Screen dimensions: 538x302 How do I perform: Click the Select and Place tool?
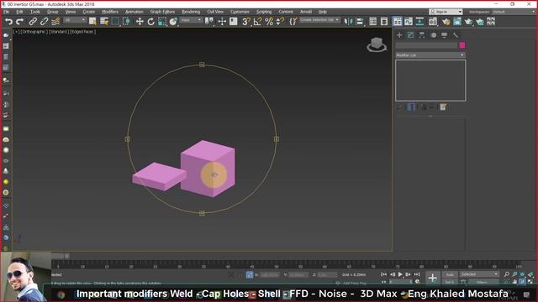(x=173, y=22)
